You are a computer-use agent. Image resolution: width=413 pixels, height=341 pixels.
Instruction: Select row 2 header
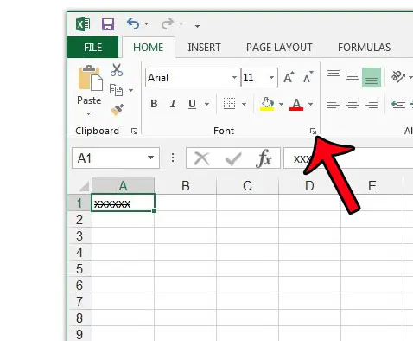click(x=79, y=220)
